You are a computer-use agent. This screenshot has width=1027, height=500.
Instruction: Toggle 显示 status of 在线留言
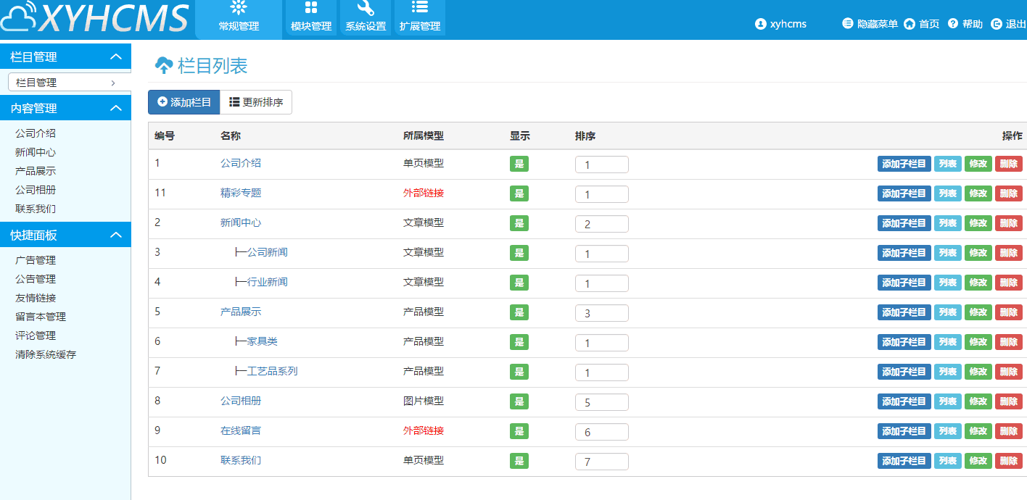(x=519, y=430)
